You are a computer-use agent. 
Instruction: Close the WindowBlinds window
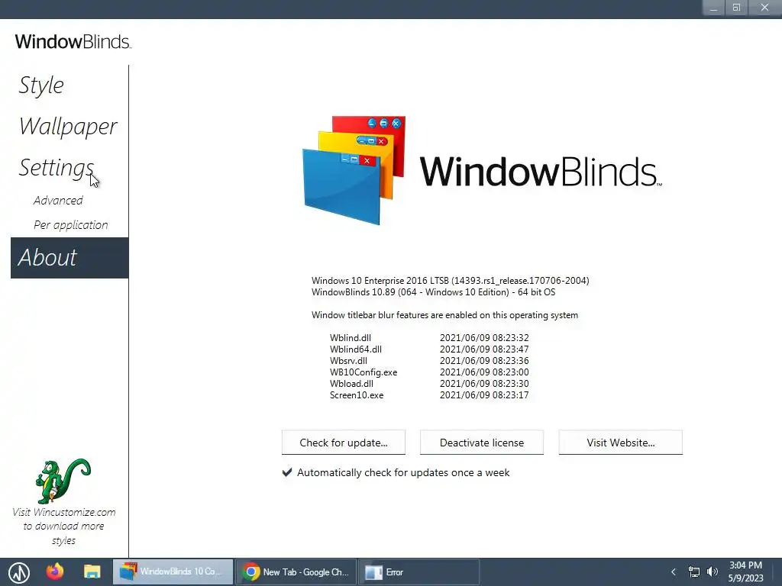(x=764, y=8)
